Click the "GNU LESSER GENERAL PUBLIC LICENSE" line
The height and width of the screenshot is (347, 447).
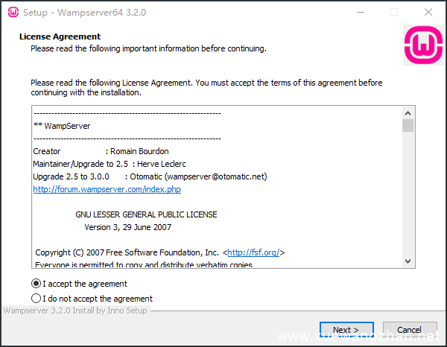click(x=146, y=214)
